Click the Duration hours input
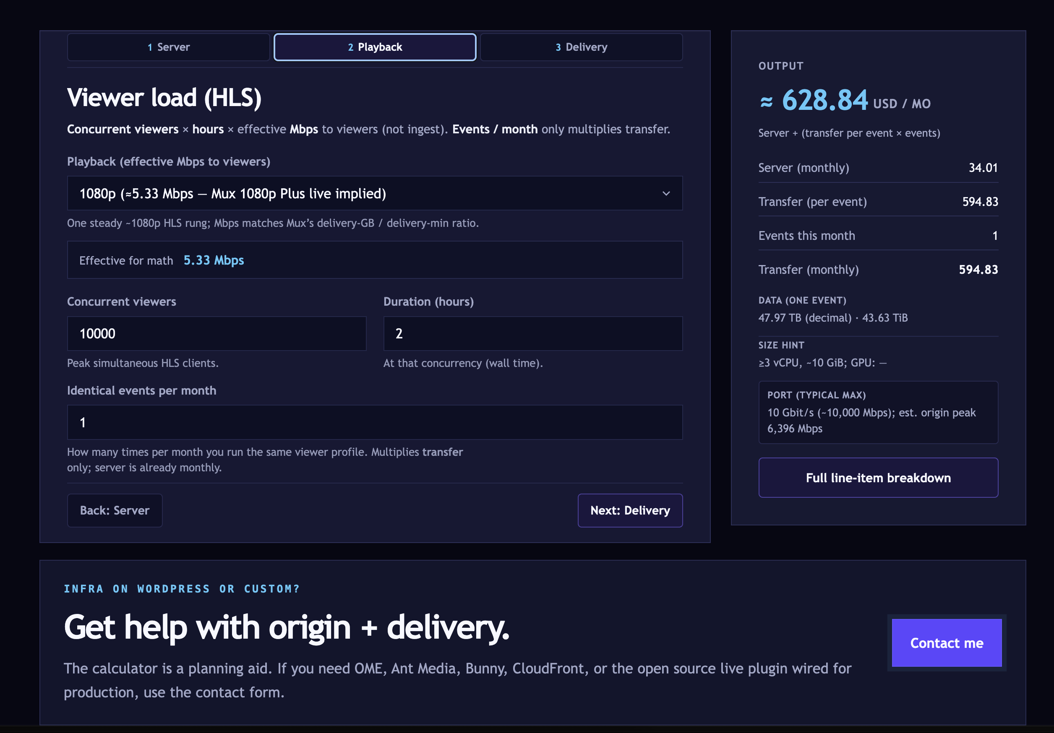The width and height of the screenshot is (1054, 733). (x=532, y=333)
